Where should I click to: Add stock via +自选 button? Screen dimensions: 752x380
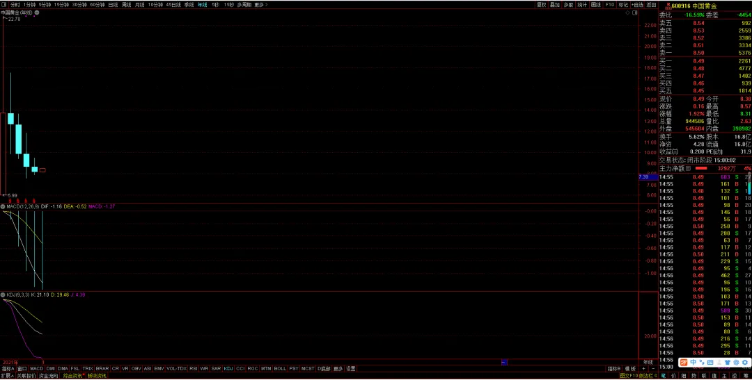coord(637,4)
